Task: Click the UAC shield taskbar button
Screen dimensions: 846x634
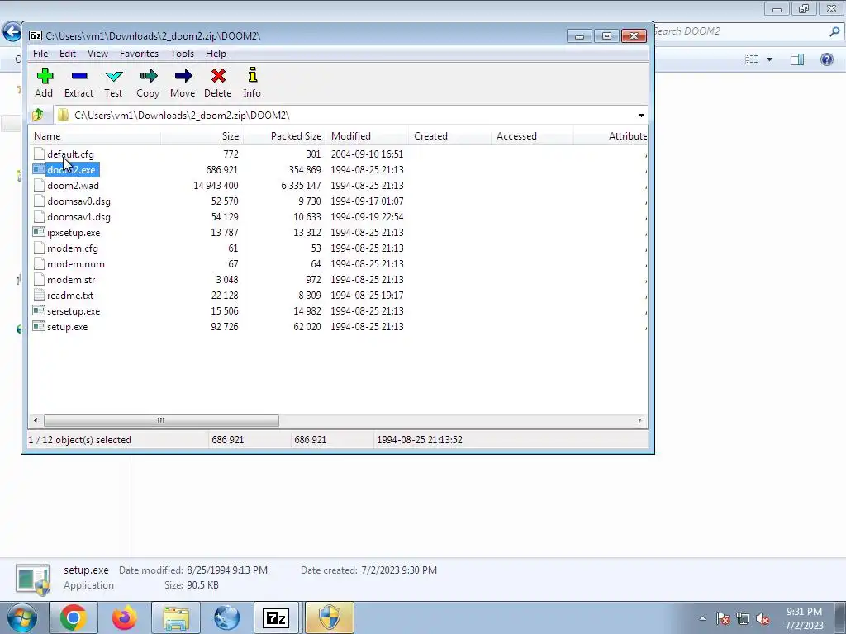Action: [x=330, y=617]
